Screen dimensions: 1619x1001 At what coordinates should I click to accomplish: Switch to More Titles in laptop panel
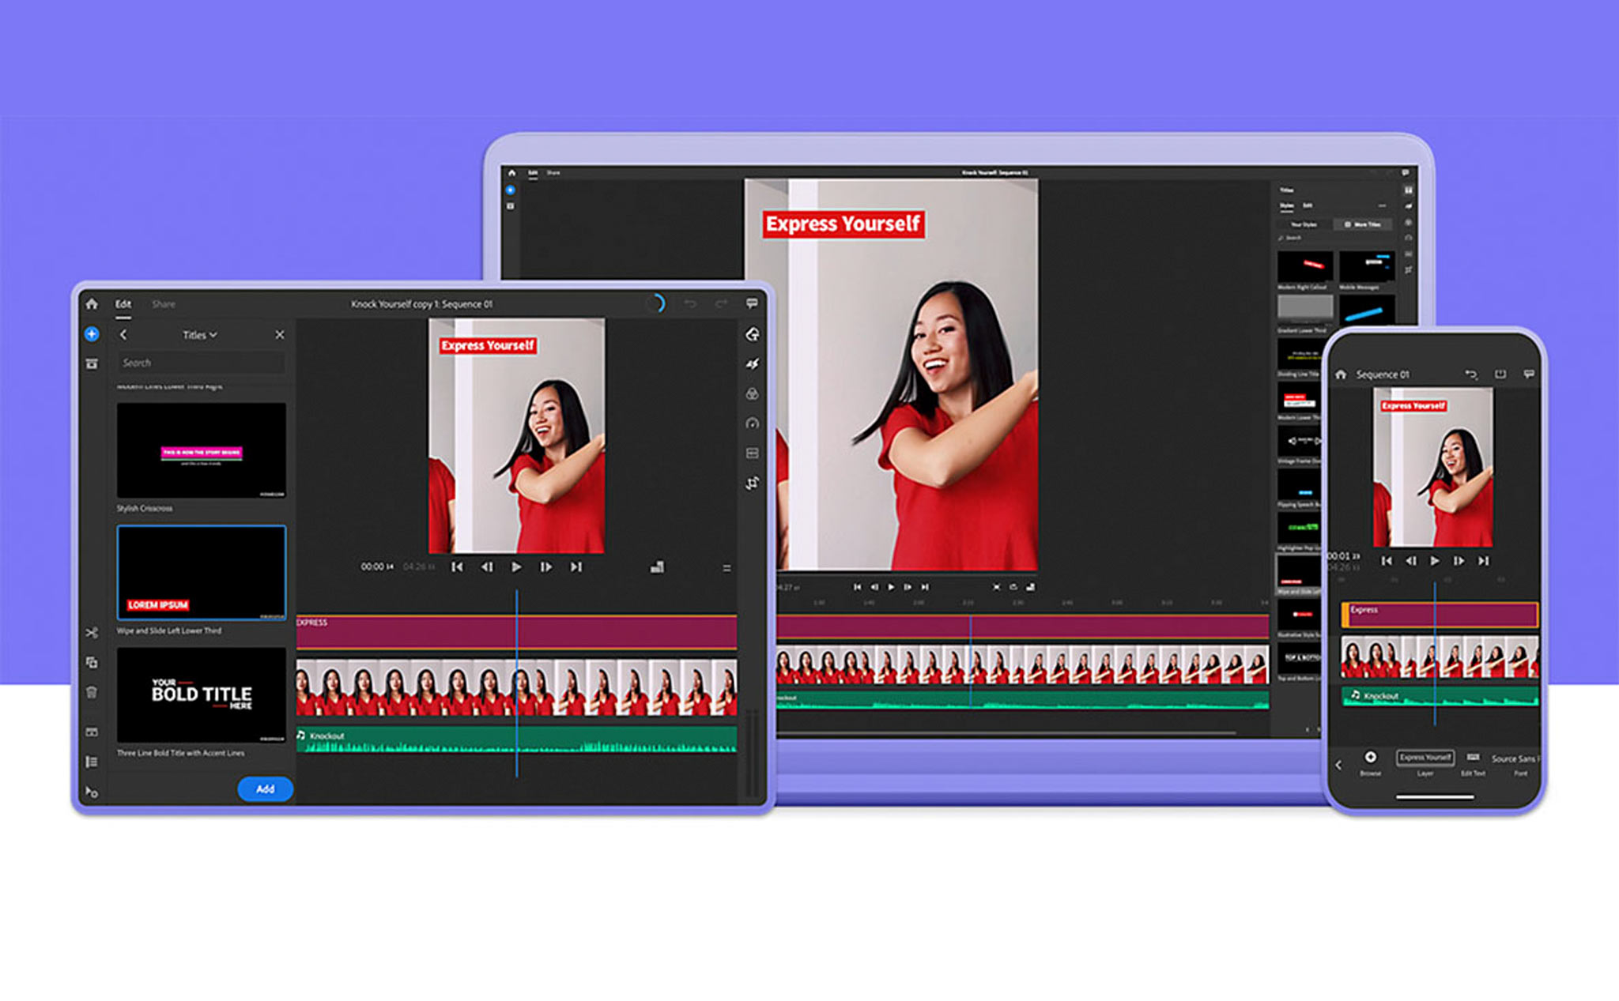pyautogui.click(x=1363, y=224)
